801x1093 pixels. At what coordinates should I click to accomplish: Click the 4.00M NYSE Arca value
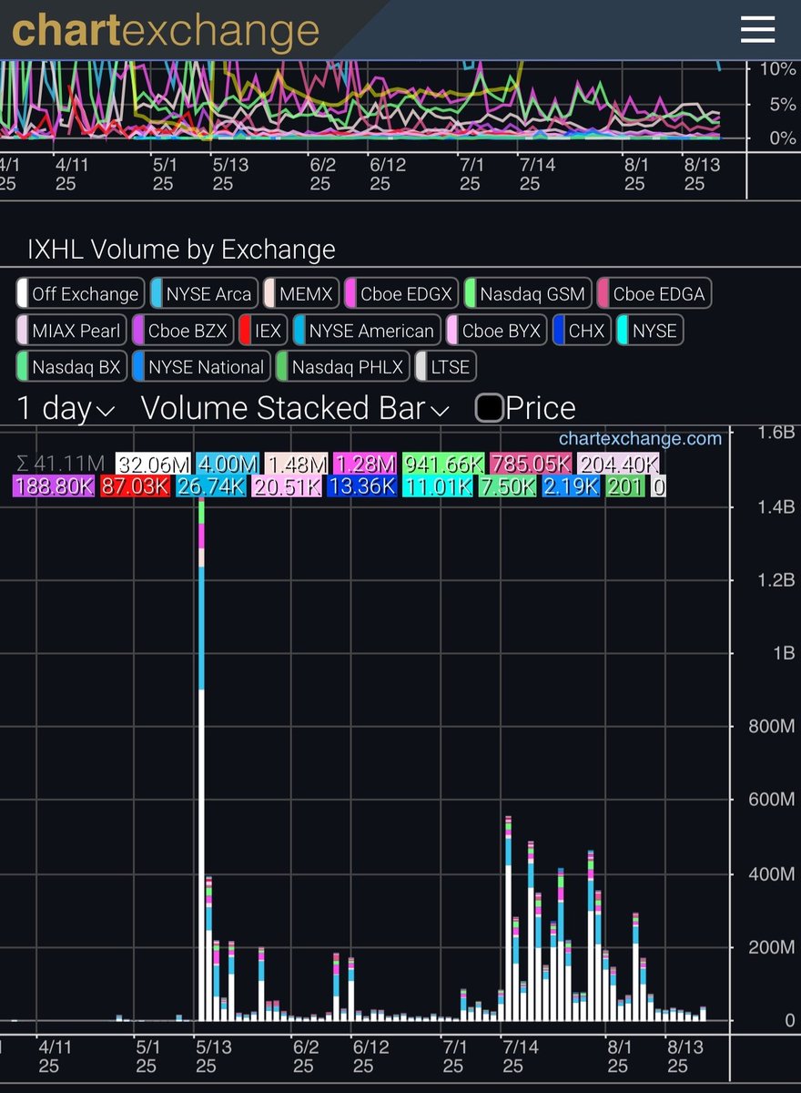tap(228, 464)
